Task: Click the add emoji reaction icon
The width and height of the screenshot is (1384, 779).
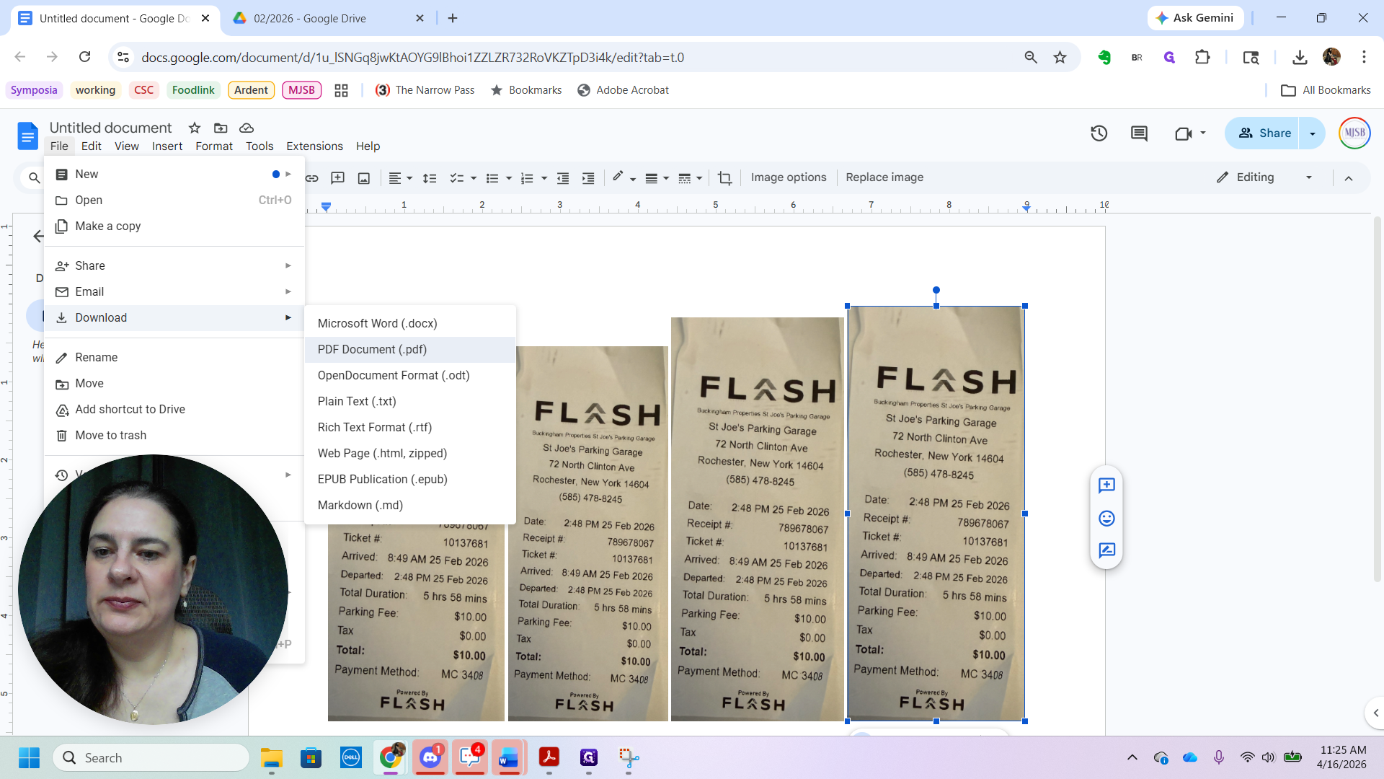Action: [1106, 519]
